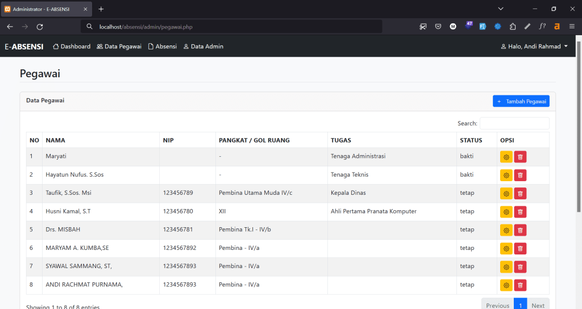
Task: Click trash icon for ANDI RACHMAT PURNAMA
Action: [520, 285]
